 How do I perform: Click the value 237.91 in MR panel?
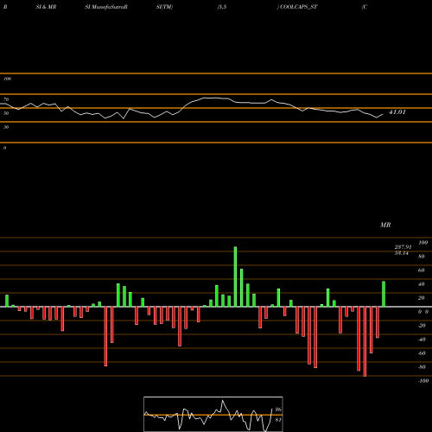[403, 247]
